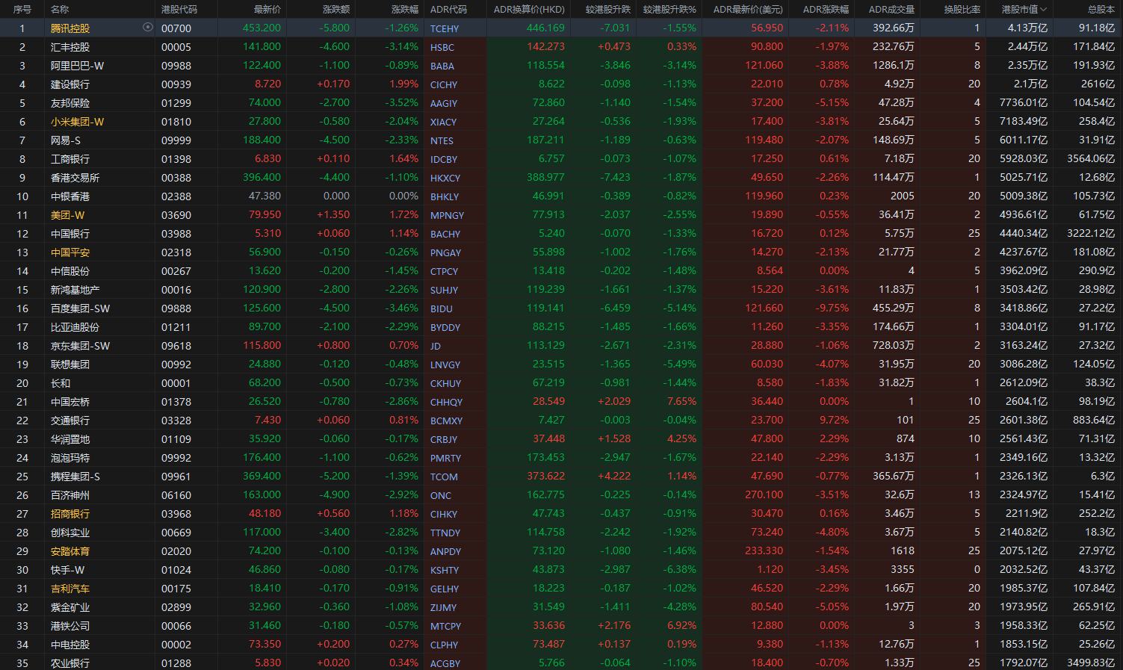Open the 汇丰控股 row by name
The height and width of the screenshot is (670, 1123).
click(70, 46)
